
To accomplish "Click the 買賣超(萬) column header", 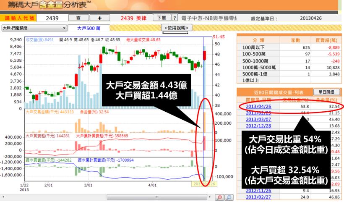I will [x=326, y=40].
